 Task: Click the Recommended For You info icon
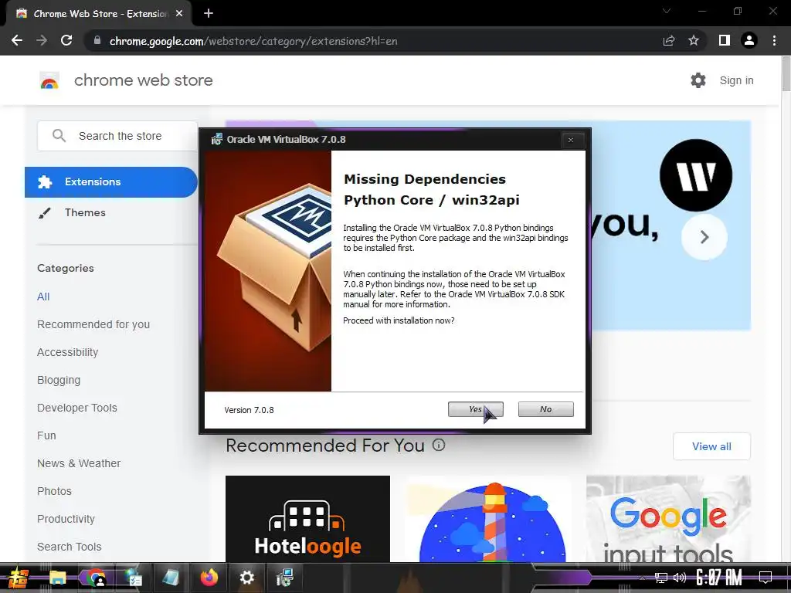(439, 445)
